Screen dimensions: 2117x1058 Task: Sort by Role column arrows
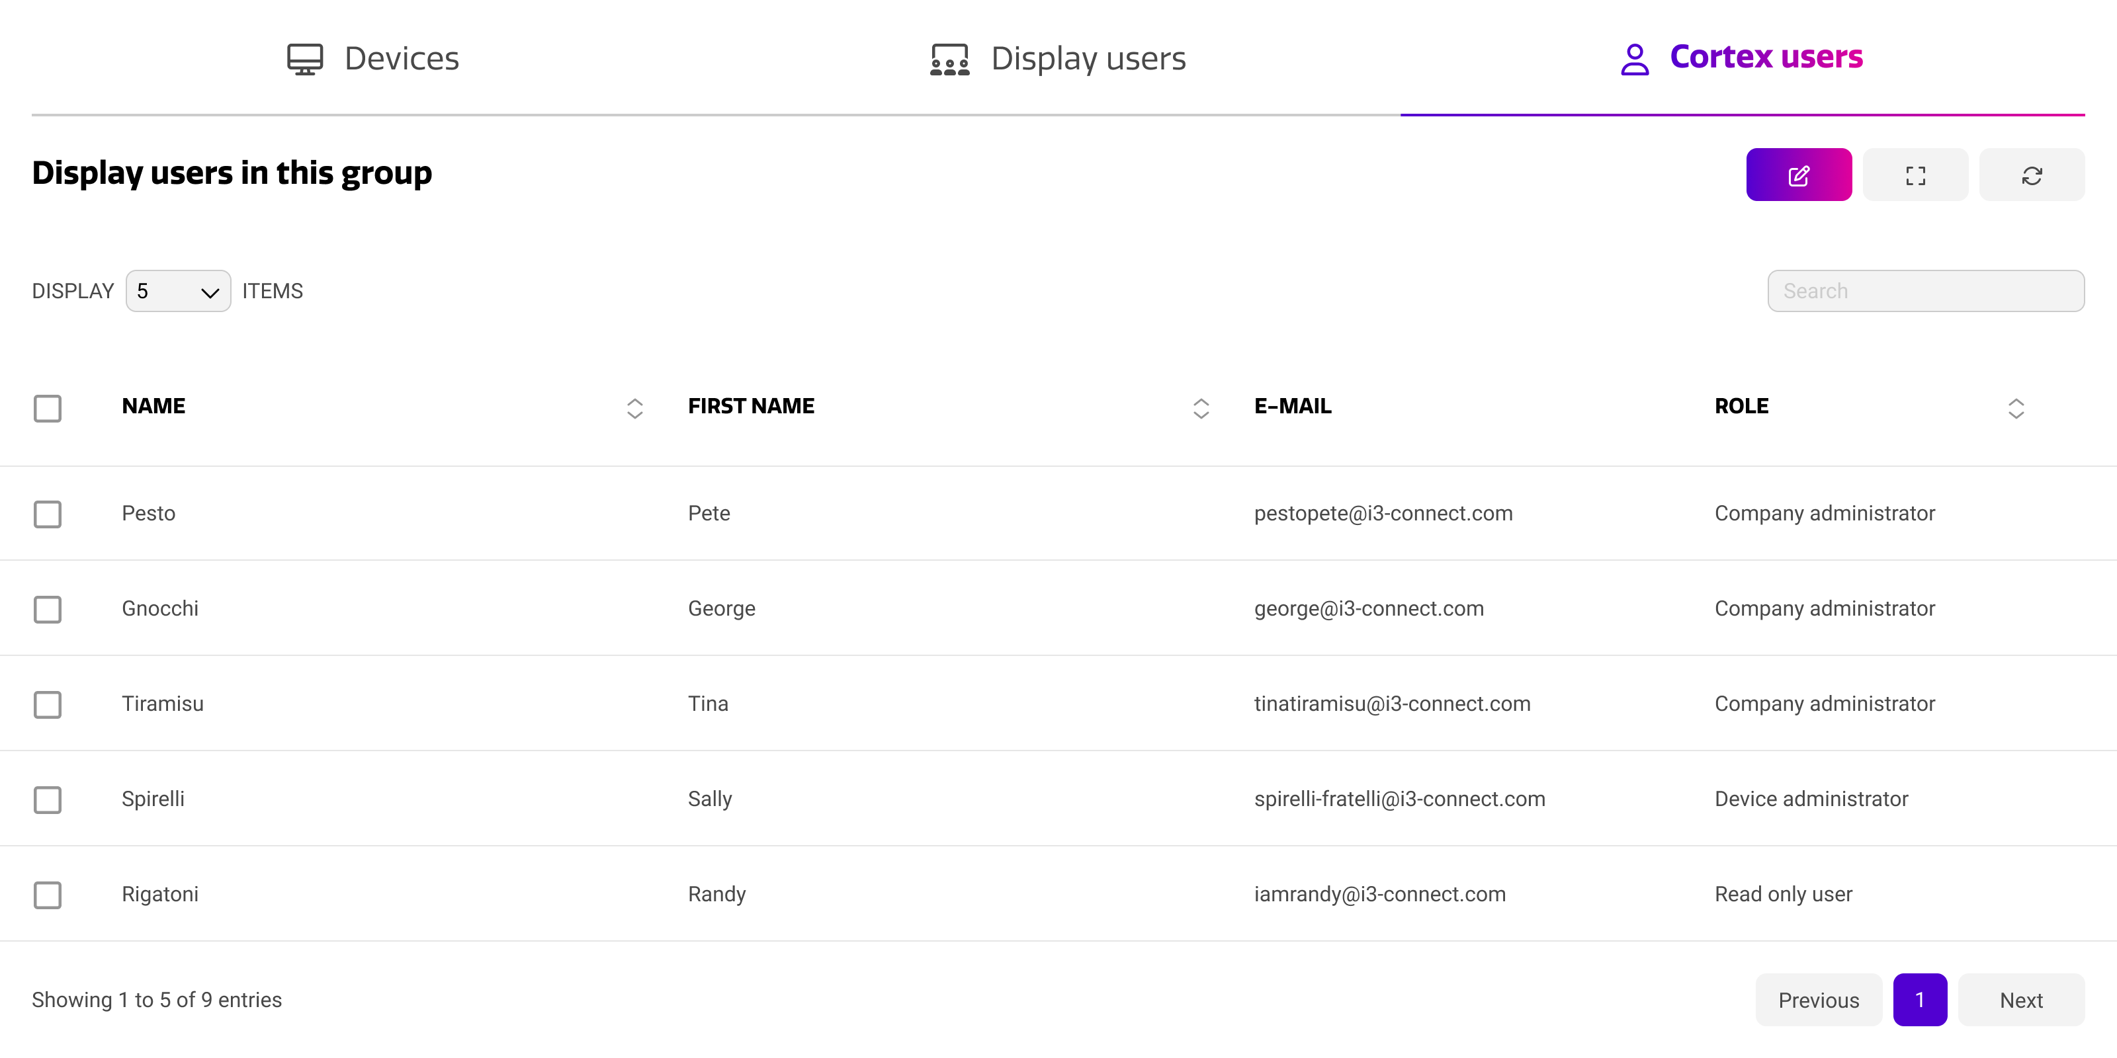pos(2016,408)
